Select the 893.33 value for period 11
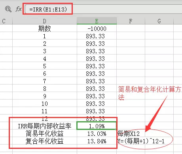The height and width of the screenshot is (154, 182). pyautogui.click(x=97, y=111)
